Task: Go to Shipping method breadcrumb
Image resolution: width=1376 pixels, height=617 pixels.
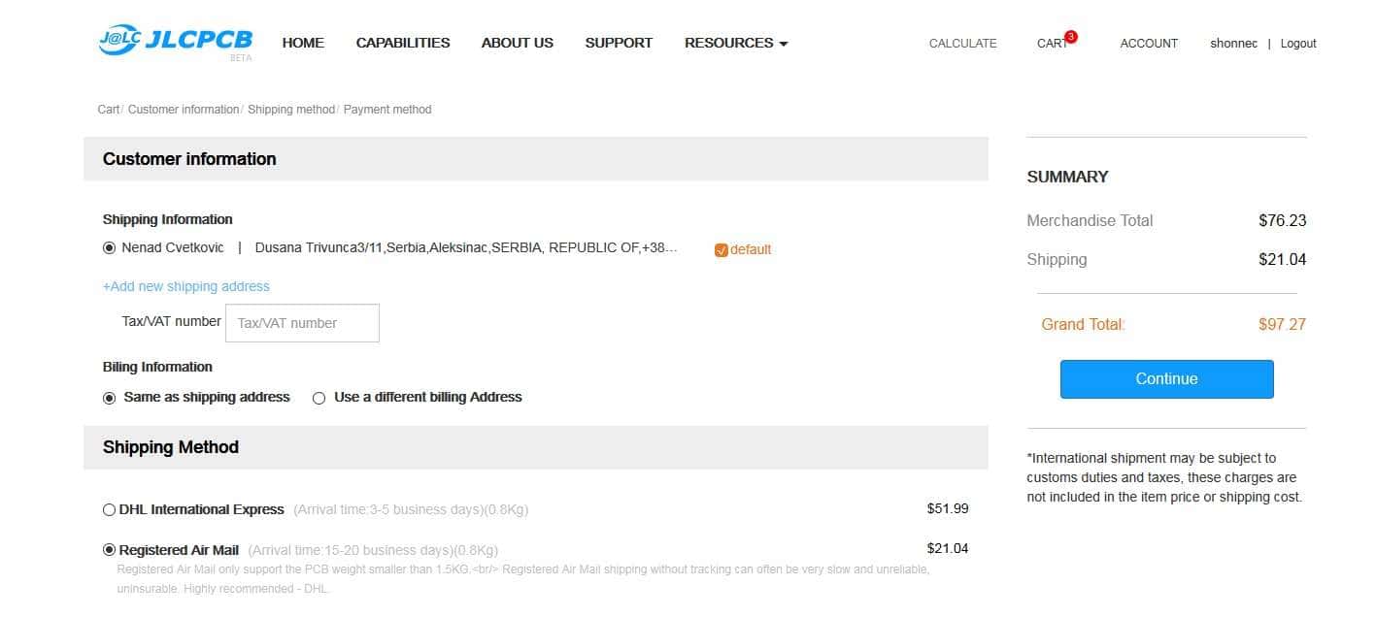Action: 290,110
